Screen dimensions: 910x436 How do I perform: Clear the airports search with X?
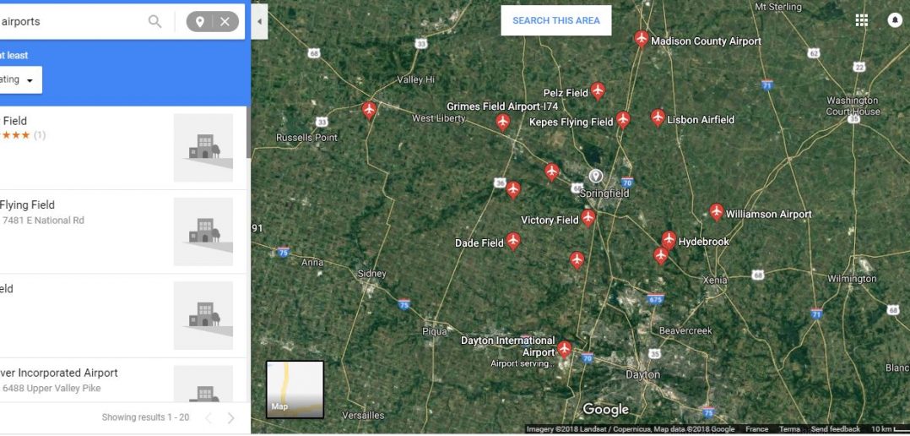225,22
